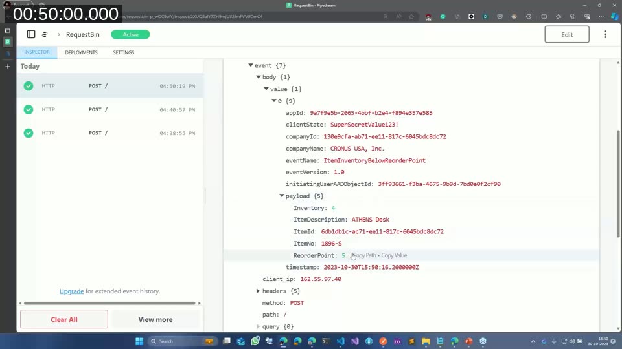
Task: Click the Grammarly extension icon in the toolbar
Action: [443, 17]
